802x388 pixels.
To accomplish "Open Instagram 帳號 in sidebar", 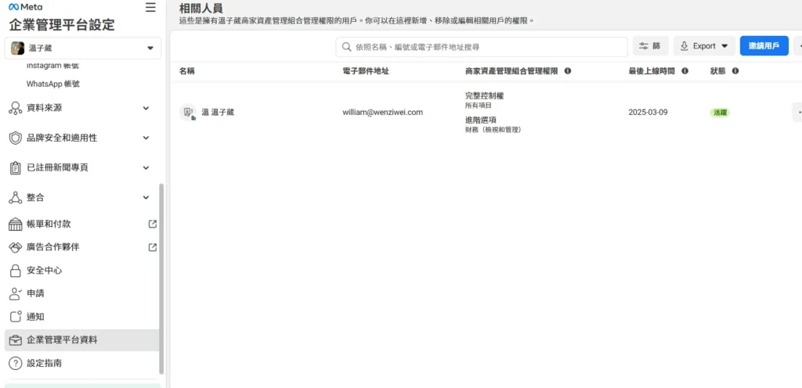I will 52,66.
